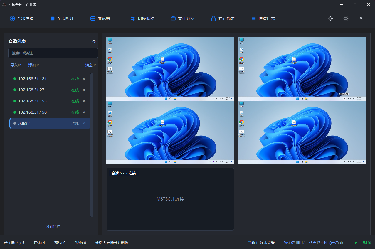Select the bottom-right remote desktop thumbnail
This screenshot has height=249, width=375.
pos(302,132)
